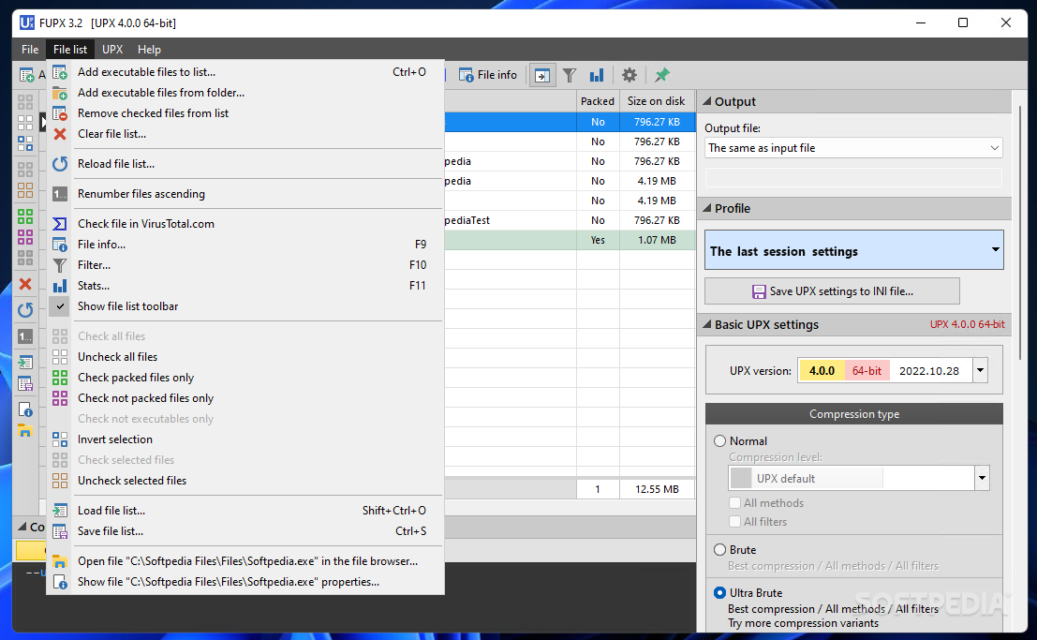
Task: Choose Uncheck all files
Action: click(x=244, y=357)
